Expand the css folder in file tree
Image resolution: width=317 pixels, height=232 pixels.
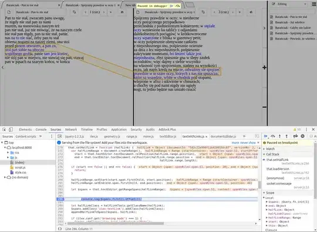coord(8,153)
